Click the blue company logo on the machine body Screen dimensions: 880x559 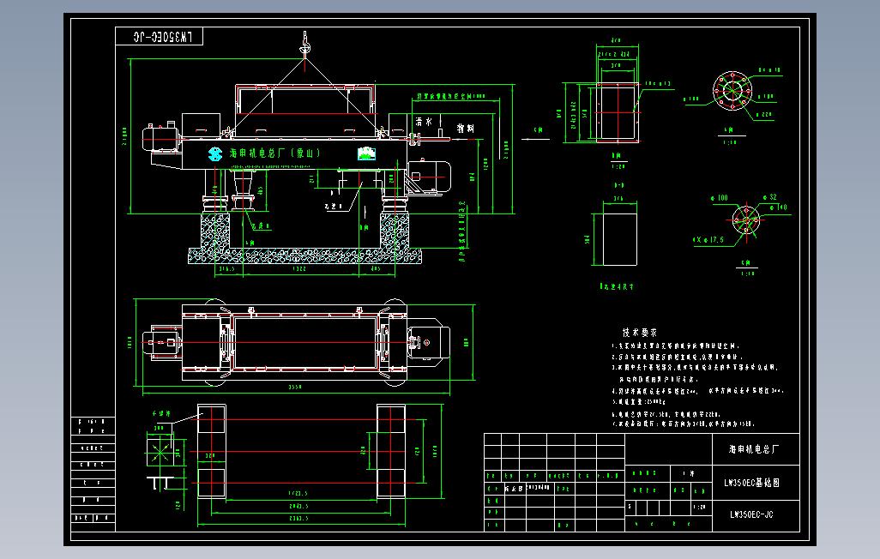pyautogui.click(x=215, y=153)
